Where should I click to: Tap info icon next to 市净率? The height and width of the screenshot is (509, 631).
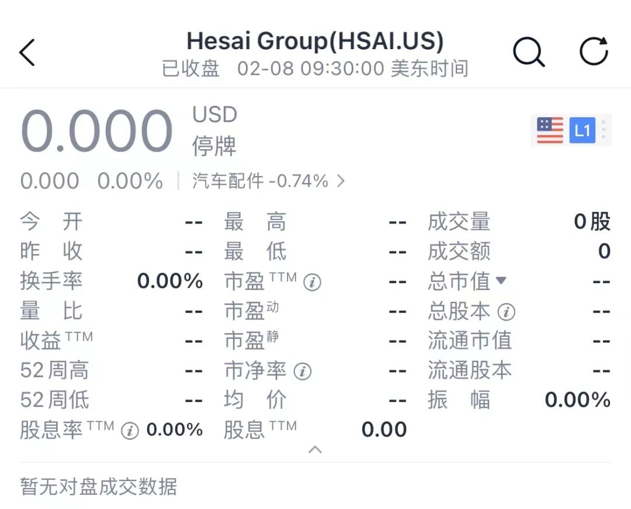click(302, 371)
